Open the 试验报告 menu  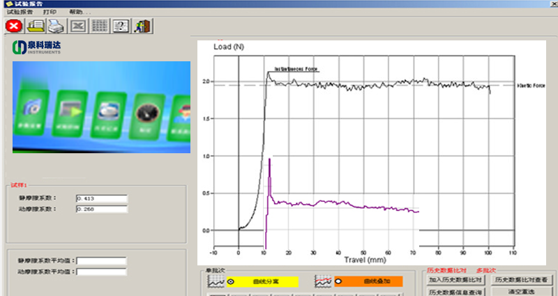(x=20, y=12)
